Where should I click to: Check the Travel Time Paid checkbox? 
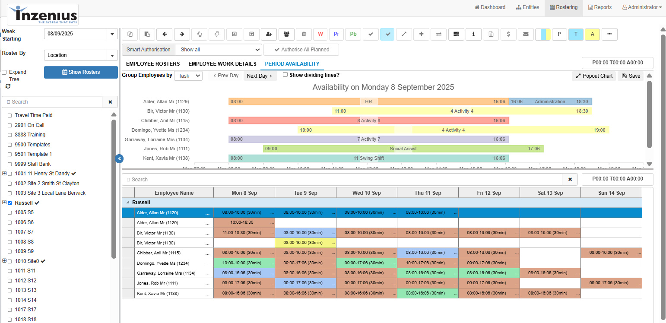pyautogui.click(x=10, y=115)
